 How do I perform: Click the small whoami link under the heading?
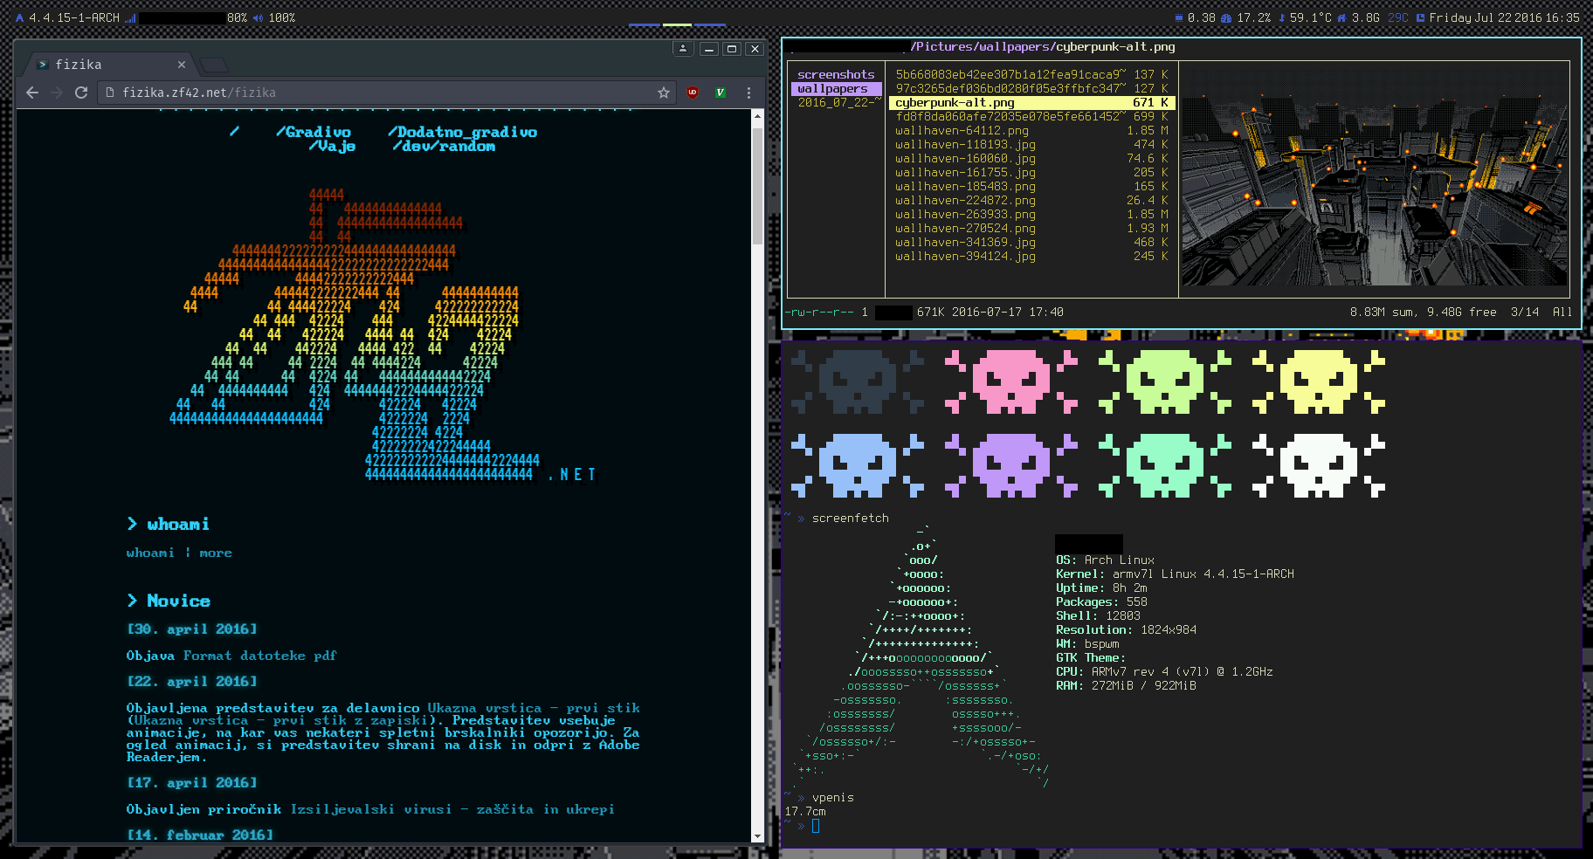150,553
